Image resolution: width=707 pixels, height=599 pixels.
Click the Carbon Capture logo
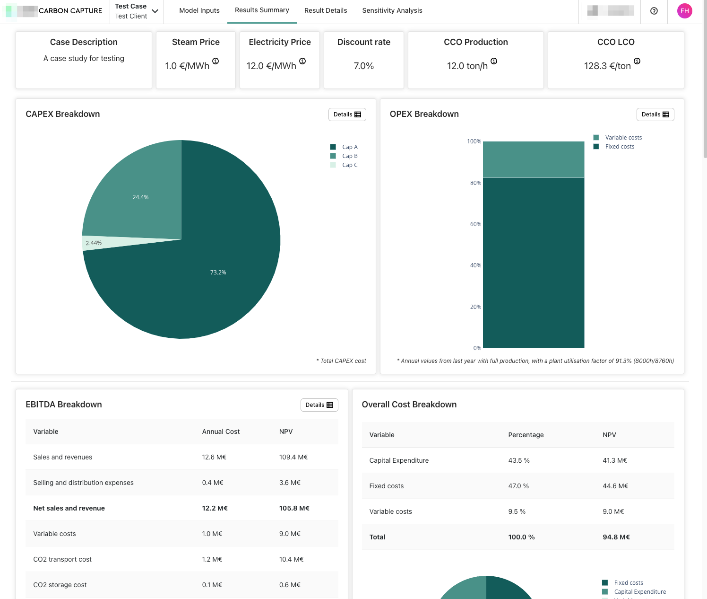tap(54, 11)
